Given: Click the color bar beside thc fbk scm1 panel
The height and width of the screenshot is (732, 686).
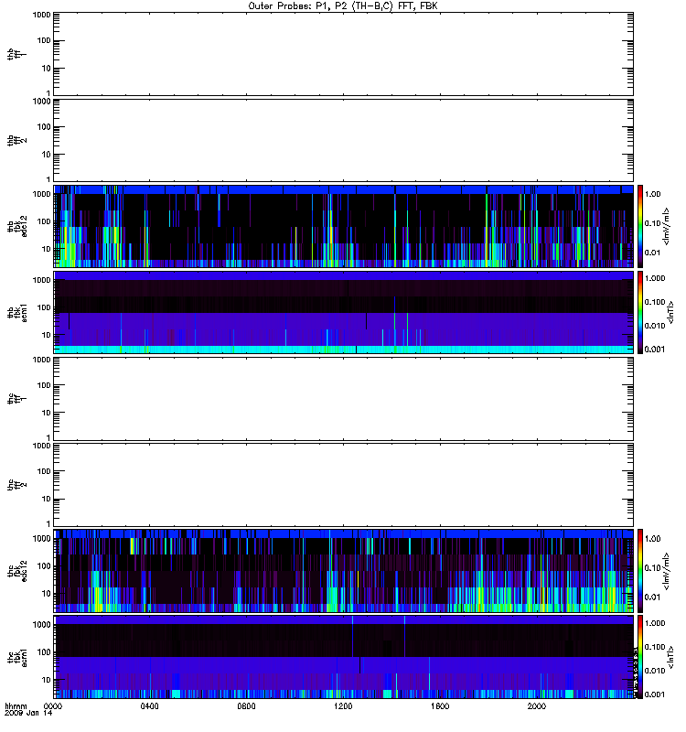Looking at the screenshot, I should (640, 657).
